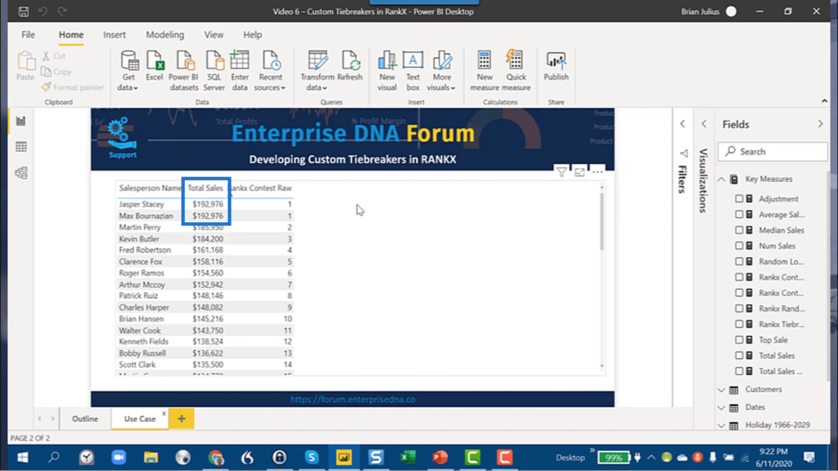Expand the Customers table
Image resolution: width=838 pixels, height=471 pixels.
click(721, 389)
